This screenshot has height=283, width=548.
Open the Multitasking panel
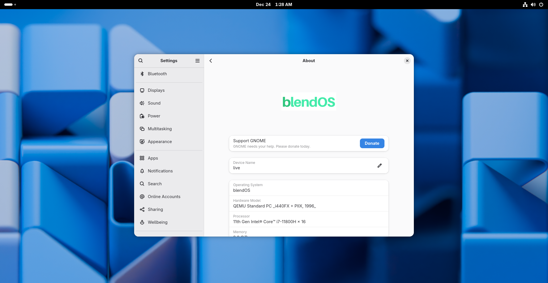click(x=160, y=129)
